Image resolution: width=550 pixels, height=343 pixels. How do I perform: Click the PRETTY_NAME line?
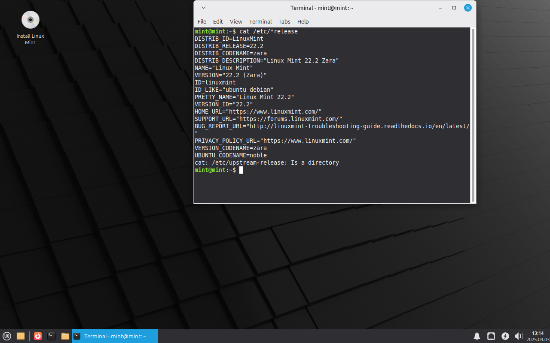pyautogui.click(x=244, y=97)
